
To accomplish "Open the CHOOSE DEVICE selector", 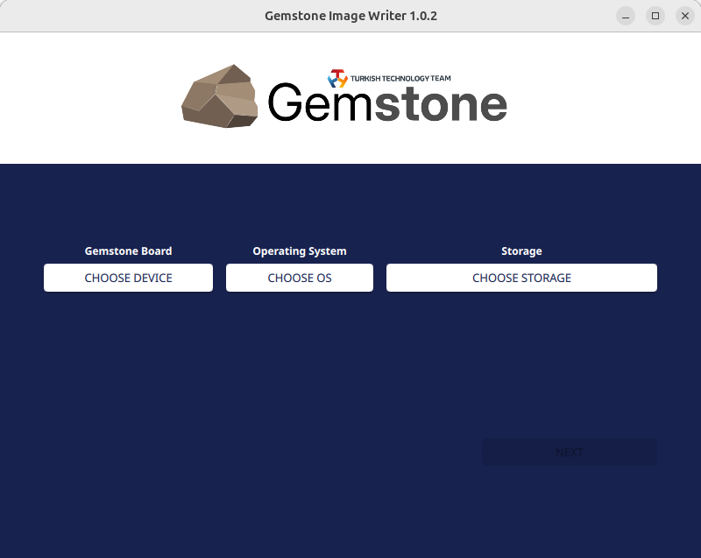I will [x=128, y=278].
